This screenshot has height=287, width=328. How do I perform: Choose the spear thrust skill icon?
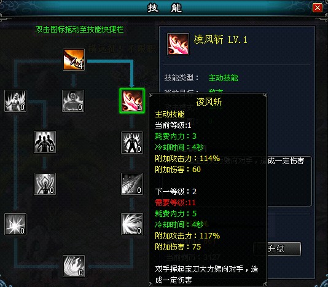(x=132, y=184)
